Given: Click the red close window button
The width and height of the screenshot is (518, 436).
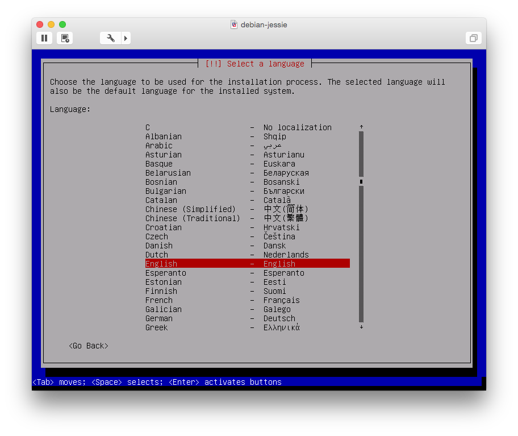Looking at the screenshot, I should point(40,24).
